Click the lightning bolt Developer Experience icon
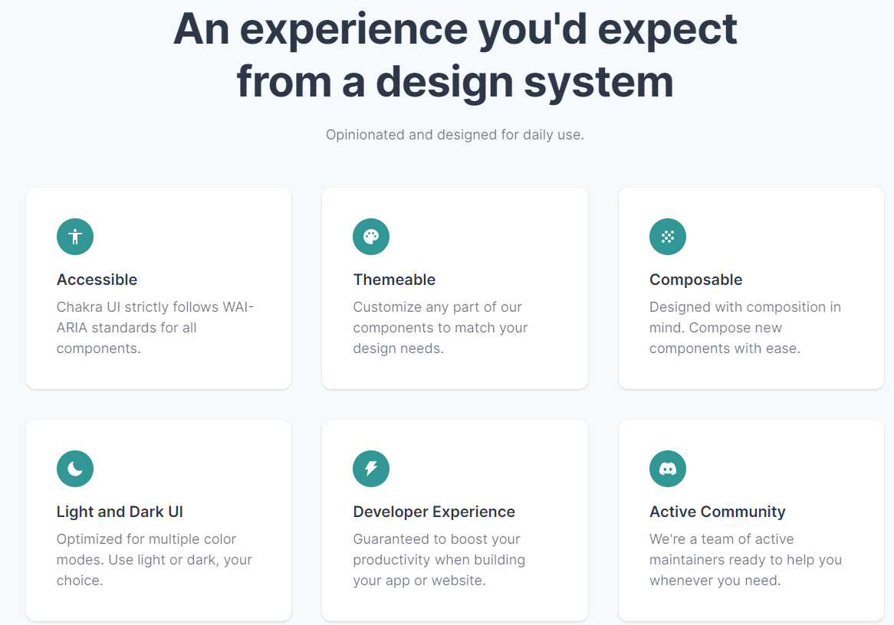The width and height of the screenshot is (894, 625). tap(371, 469)
